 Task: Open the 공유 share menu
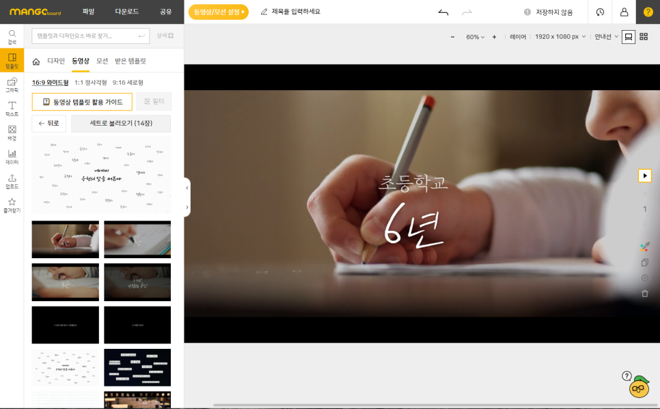(x=166, y=12)
